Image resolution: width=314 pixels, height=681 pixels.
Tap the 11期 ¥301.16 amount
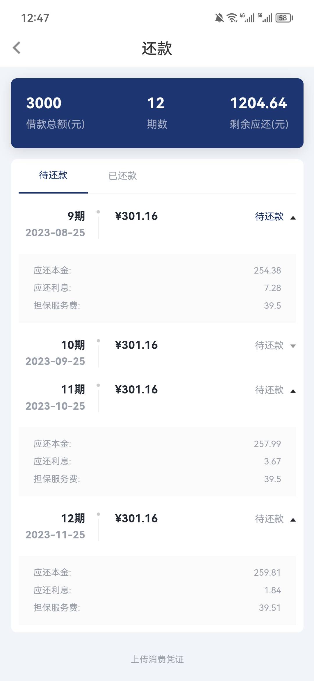pyautogui.click(x=136, y=390)
